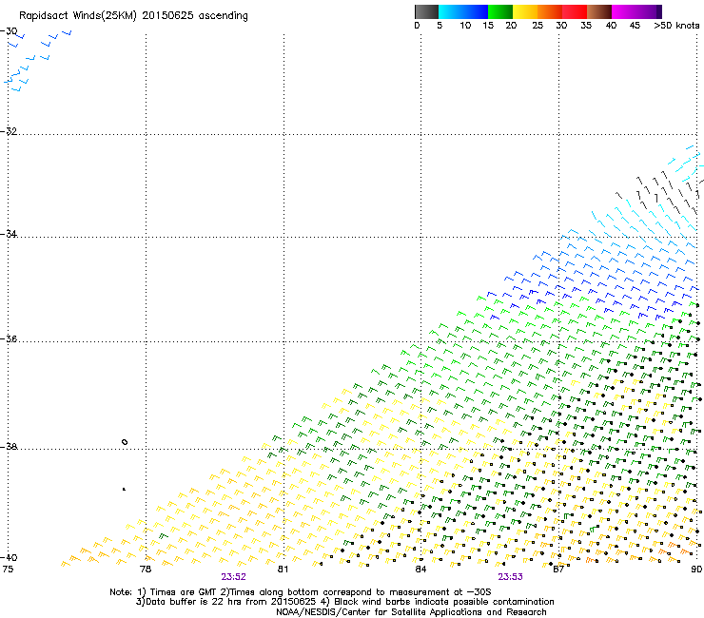Click the '>50 knots' legend label
The height and width of the screenshot is (618, 704).
[x=676, y=26]
